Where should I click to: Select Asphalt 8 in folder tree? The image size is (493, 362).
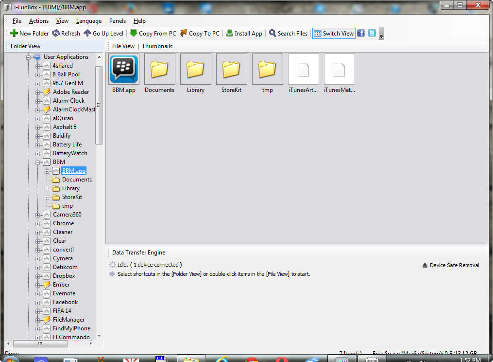point(65,127)
